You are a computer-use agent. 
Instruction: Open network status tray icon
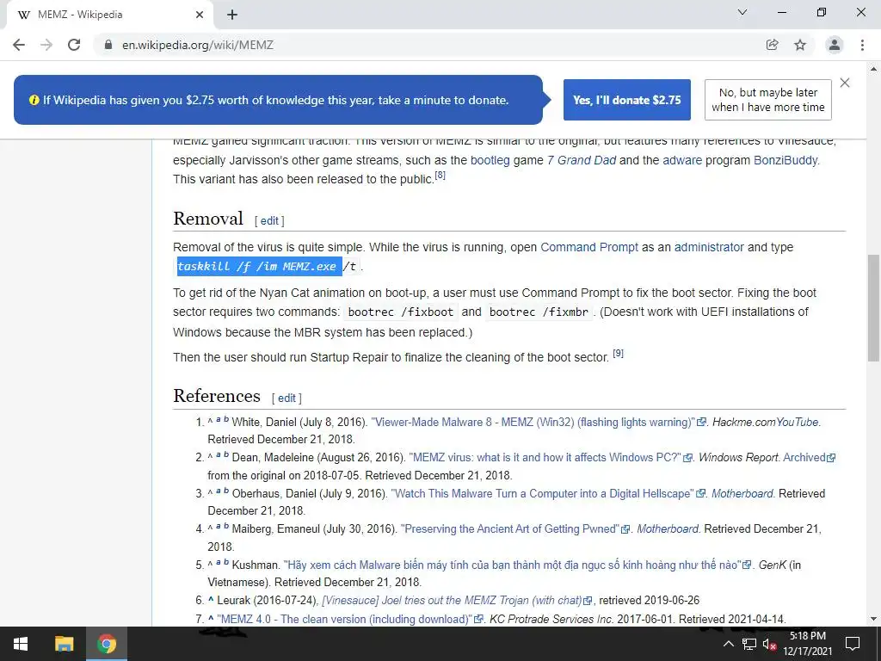tap(749, 644)
